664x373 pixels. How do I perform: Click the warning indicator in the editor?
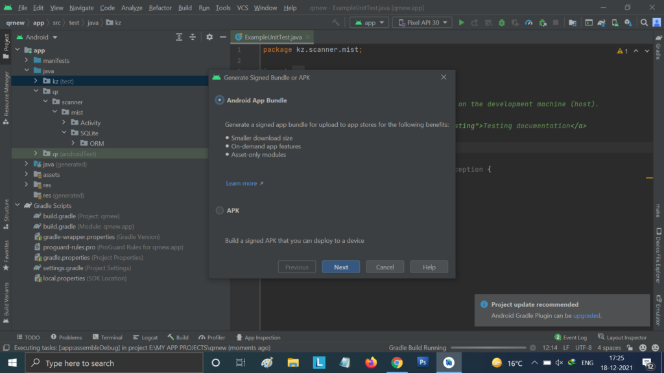coord(622,51)
